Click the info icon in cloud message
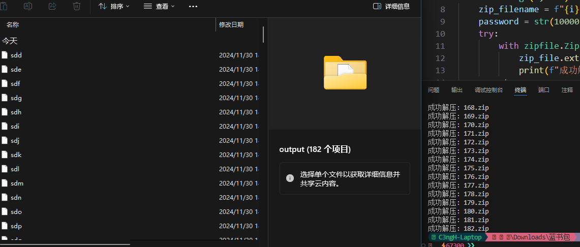This screenshot has height=247, width=580. pos(290,178)
